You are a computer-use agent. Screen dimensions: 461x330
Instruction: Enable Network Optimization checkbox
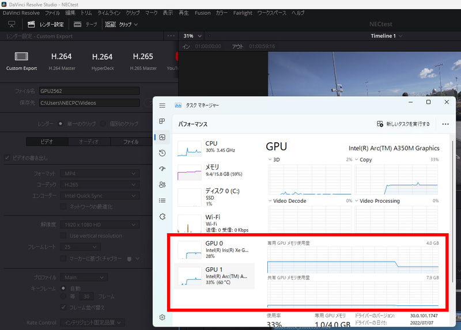click(x=63, y=207)
